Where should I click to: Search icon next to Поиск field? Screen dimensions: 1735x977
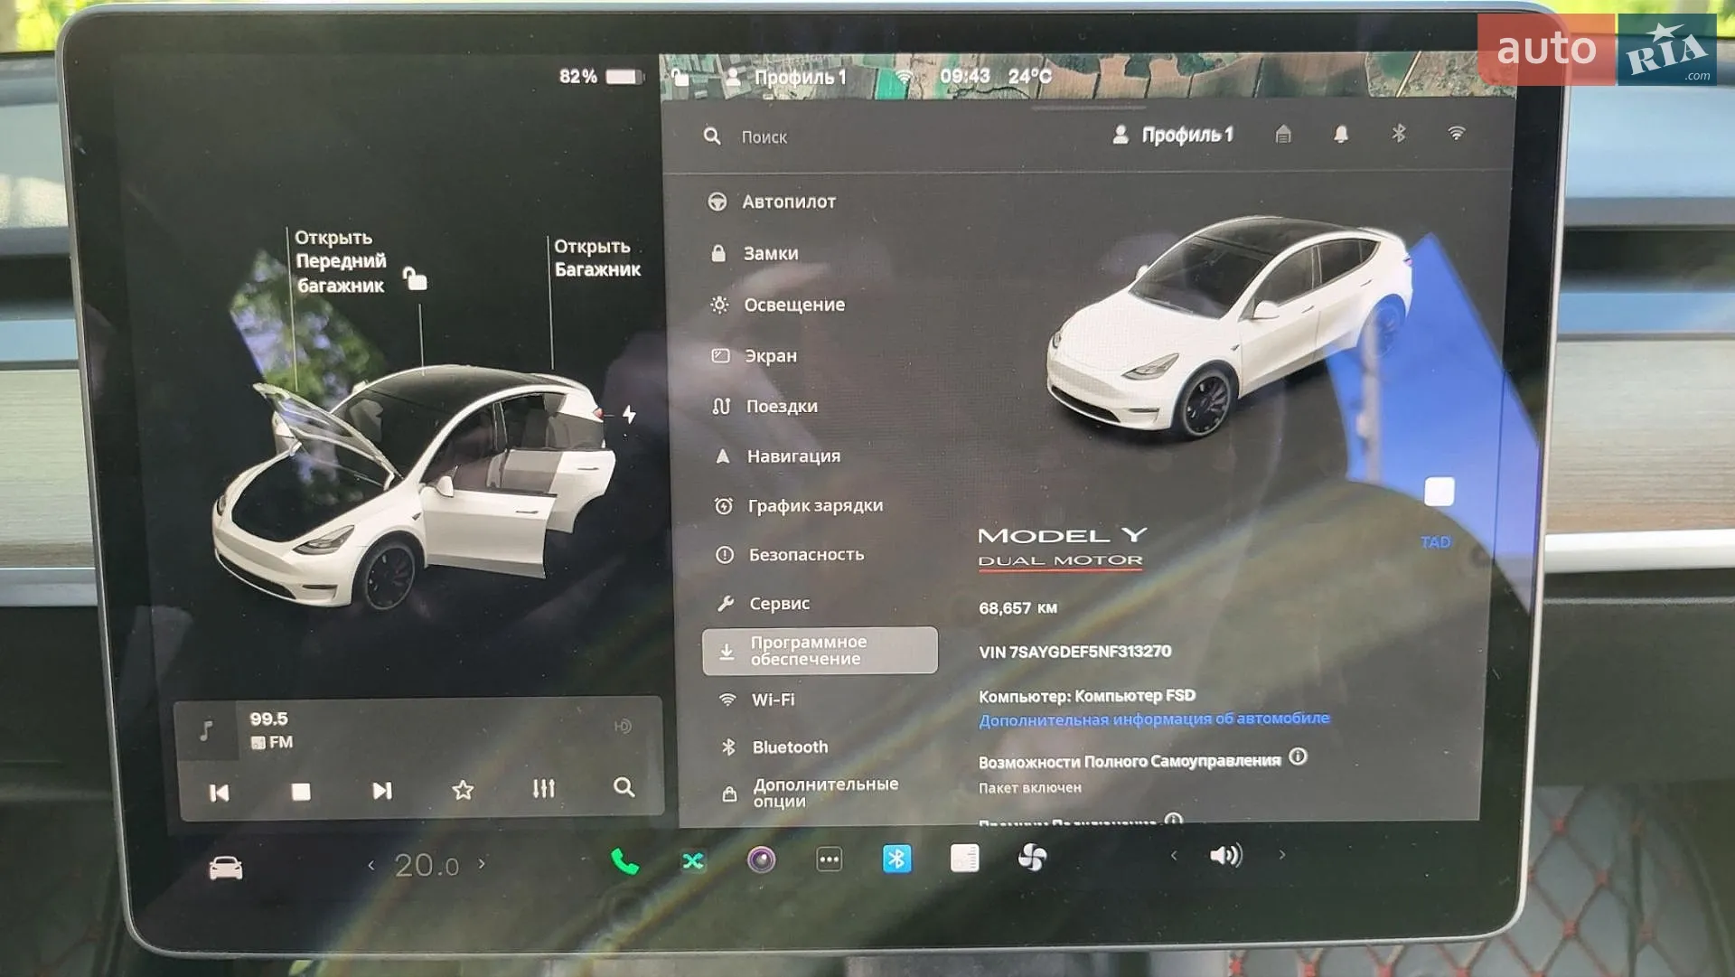(712, 136)
